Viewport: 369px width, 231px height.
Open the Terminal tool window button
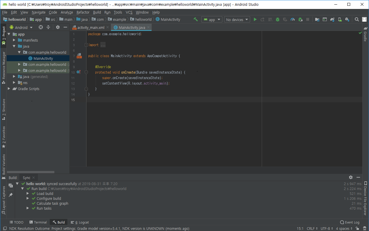click(38, 222)
